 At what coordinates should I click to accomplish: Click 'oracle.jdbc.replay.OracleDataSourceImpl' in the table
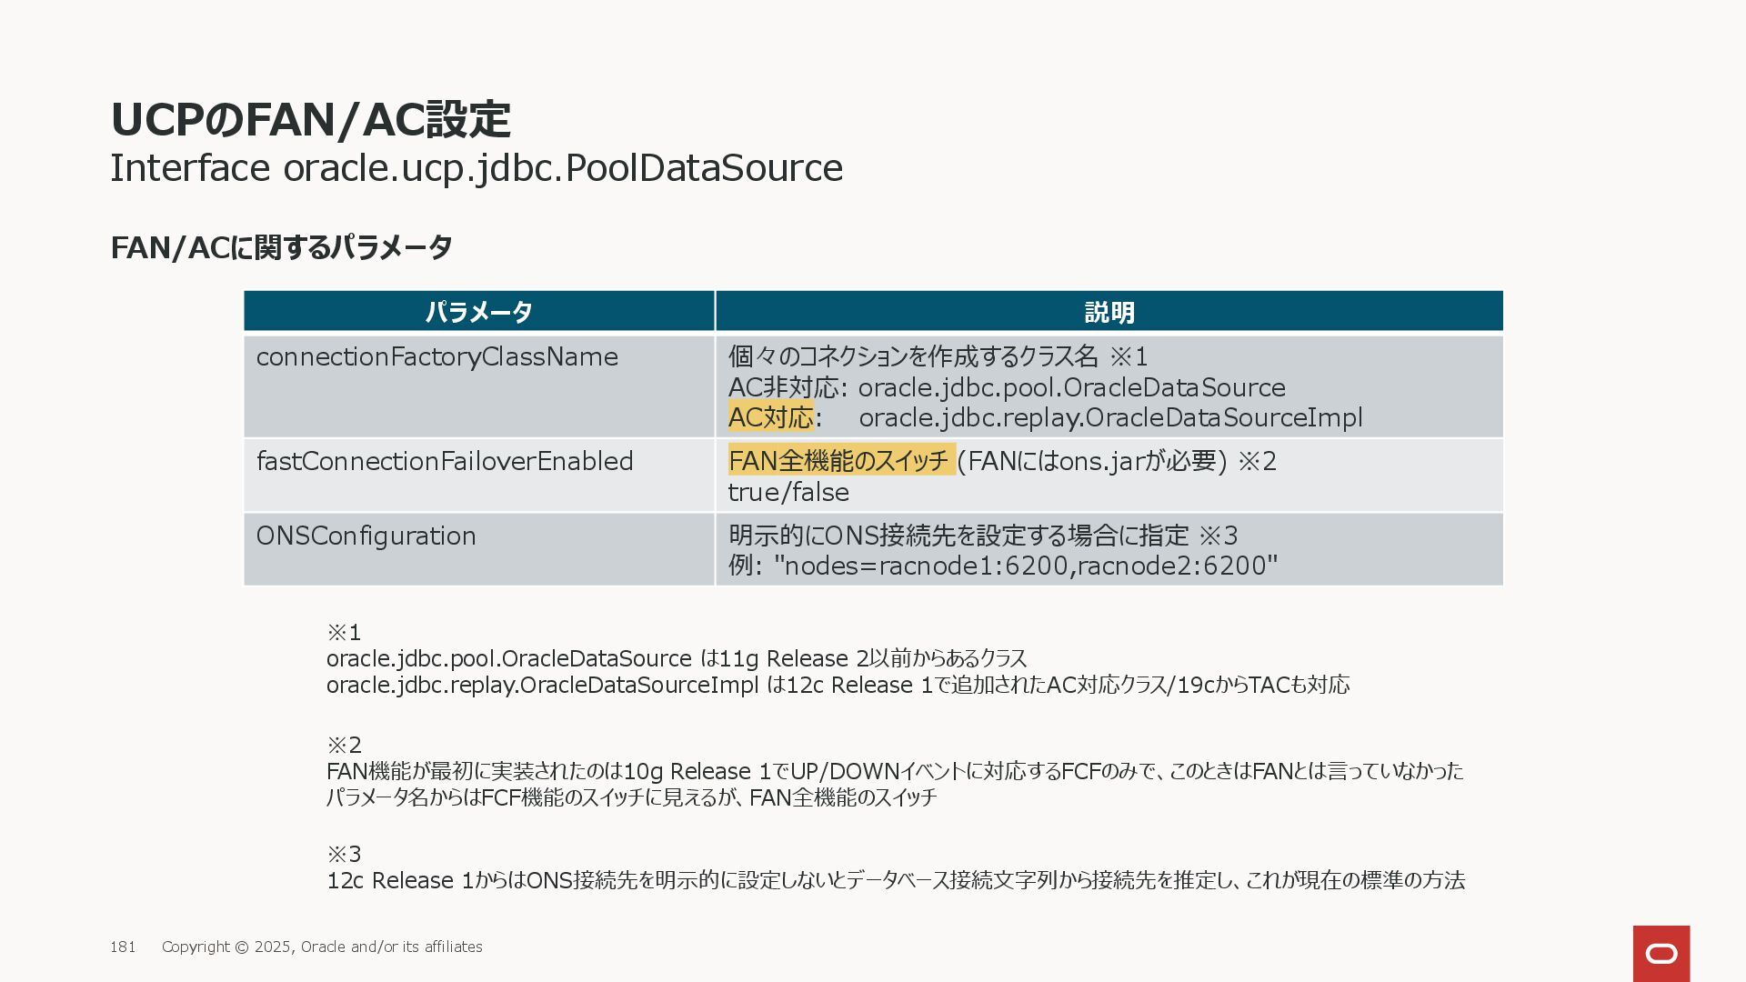click(1110, 417)
